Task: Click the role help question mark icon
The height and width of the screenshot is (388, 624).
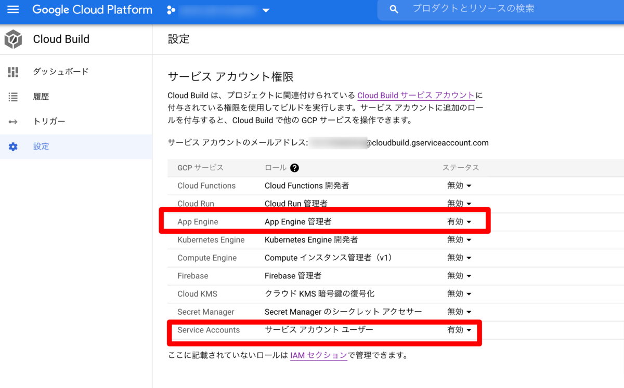Action: [294, 168]
